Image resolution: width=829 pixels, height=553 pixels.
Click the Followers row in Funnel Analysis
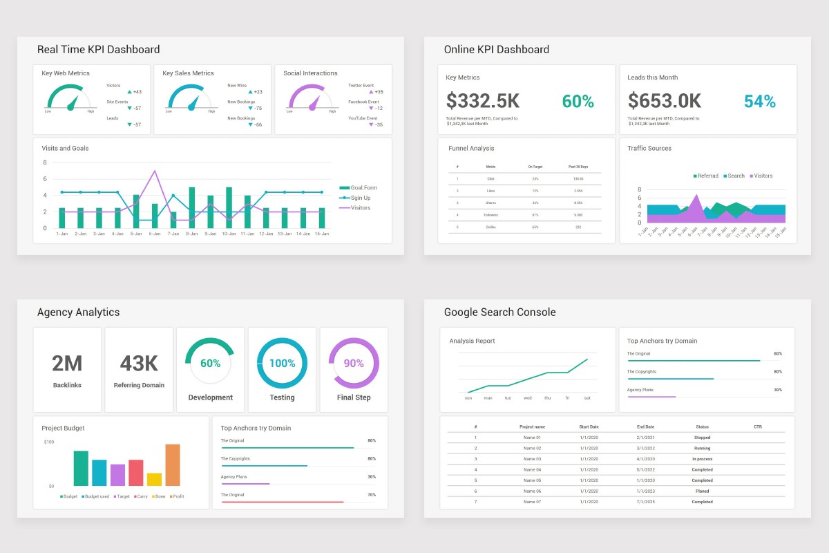(524, 215)
